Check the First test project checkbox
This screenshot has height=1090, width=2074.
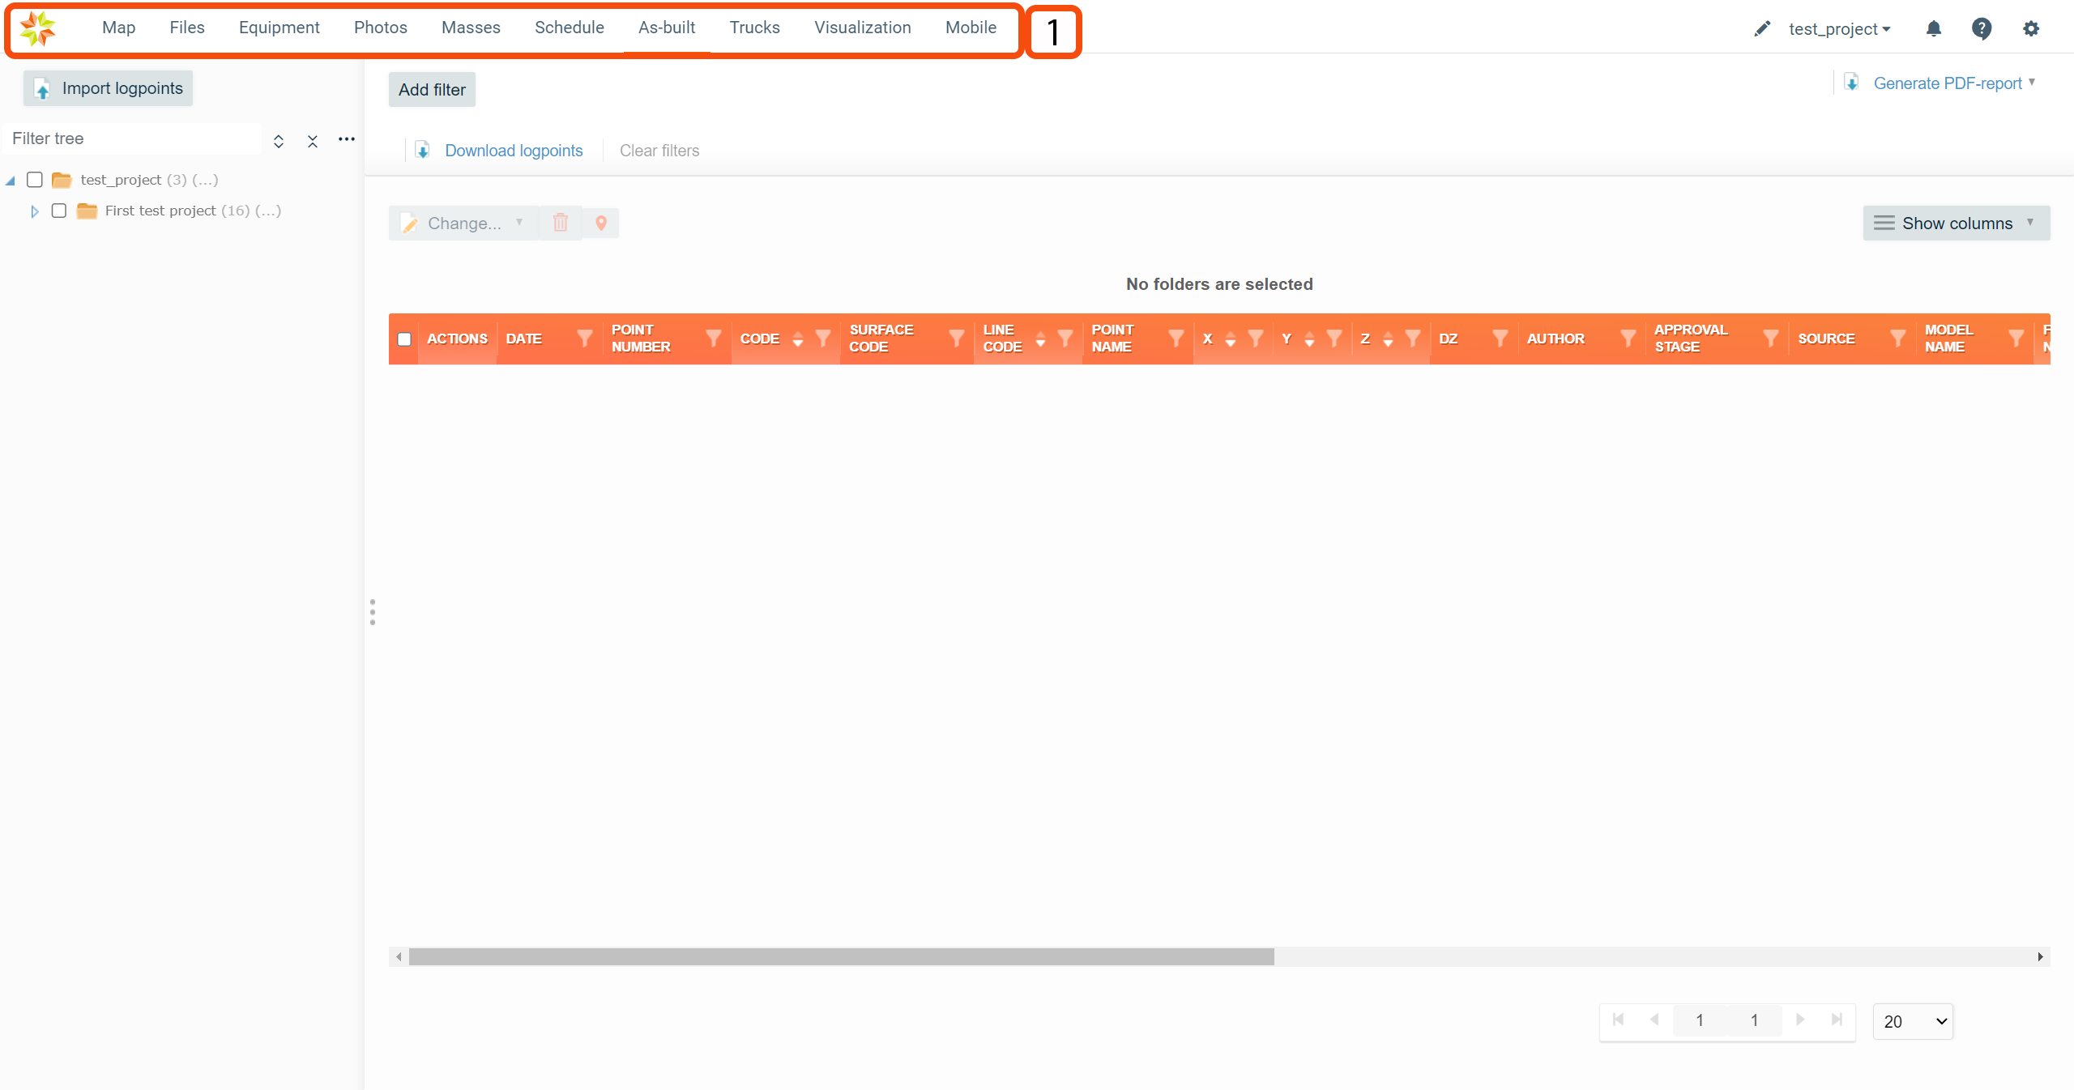click(59, 211)
